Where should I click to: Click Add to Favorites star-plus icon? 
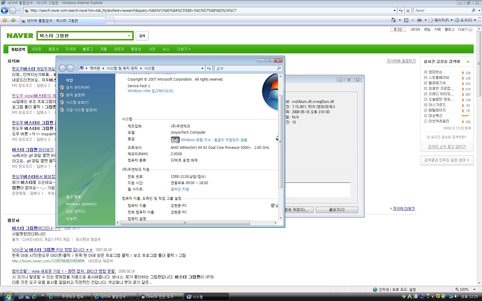pos(13,20)
